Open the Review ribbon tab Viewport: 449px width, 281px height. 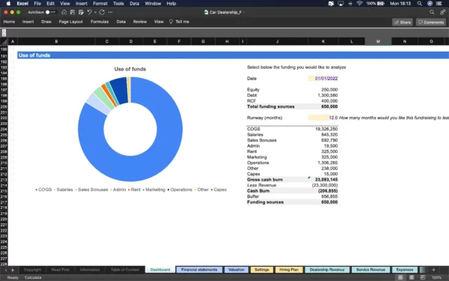click(140, 22)
